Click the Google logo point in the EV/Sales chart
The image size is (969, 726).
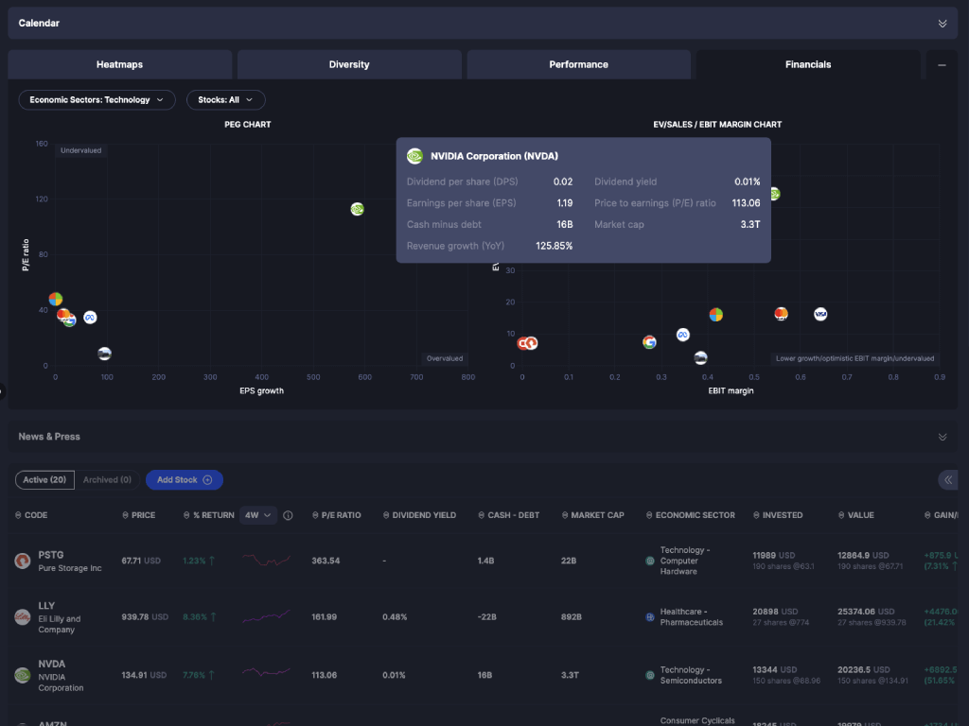click(649, 342)
